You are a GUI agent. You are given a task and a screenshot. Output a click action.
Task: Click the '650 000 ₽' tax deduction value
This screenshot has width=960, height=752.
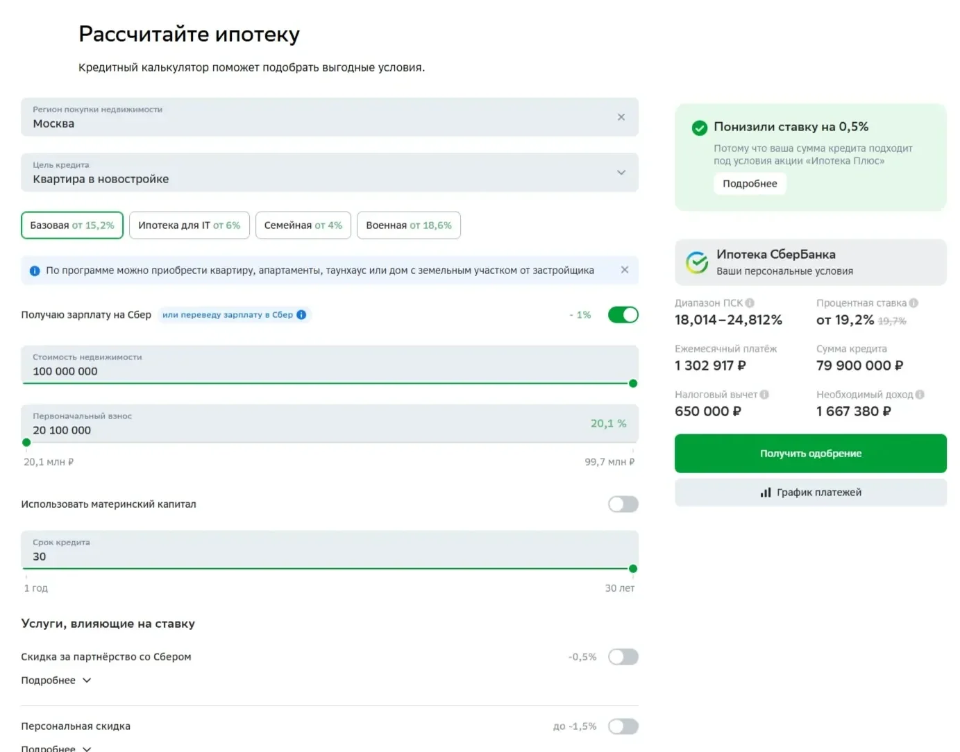click(708, 411)
